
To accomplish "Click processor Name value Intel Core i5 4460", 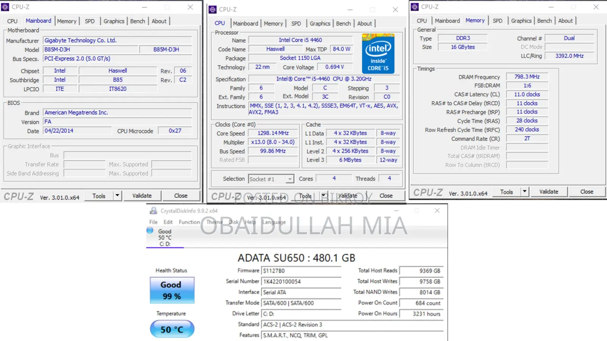I will pos(300,40).
